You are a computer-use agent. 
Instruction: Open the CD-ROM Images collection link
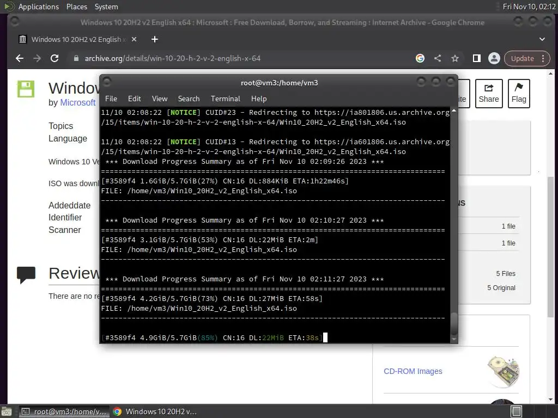click(x=413, y=371)
